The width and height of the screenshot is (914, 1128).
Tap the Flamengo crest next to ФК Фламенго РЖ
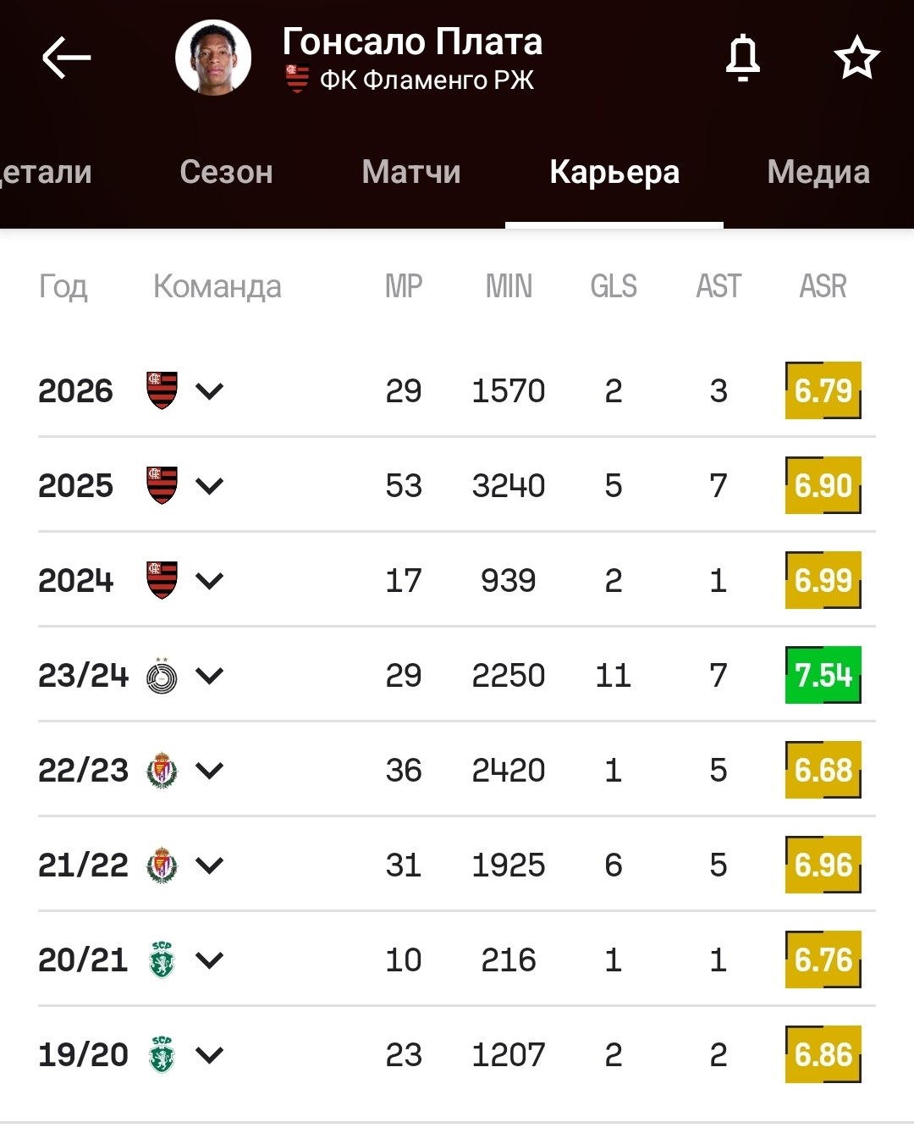point(297,80)
